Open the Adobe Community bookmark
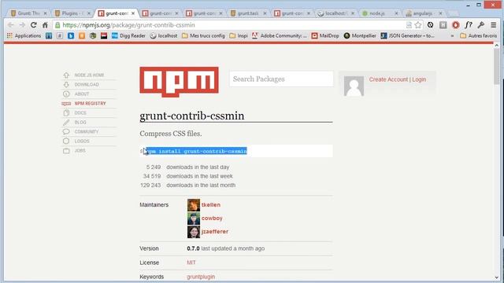Screen dimensions: 504x283 [279, 36]
